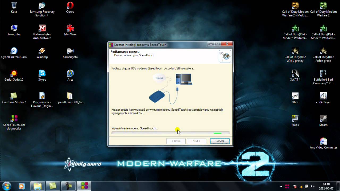Select the Winamp desktop icon

[x=42, y=53]
